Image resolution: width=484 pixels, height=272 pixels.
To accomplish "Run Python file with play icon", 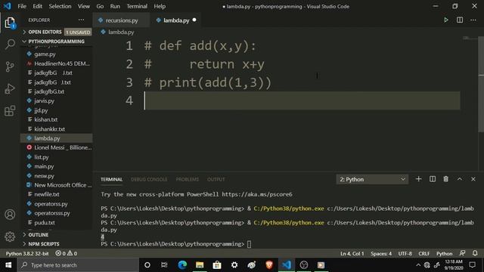I will pyautogui.click(x=445, y=20).
